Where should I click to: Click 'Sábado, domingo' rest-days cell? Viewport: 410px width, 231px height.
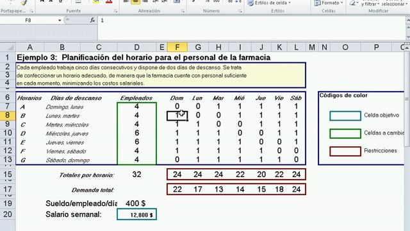click(x=67, y=160)
